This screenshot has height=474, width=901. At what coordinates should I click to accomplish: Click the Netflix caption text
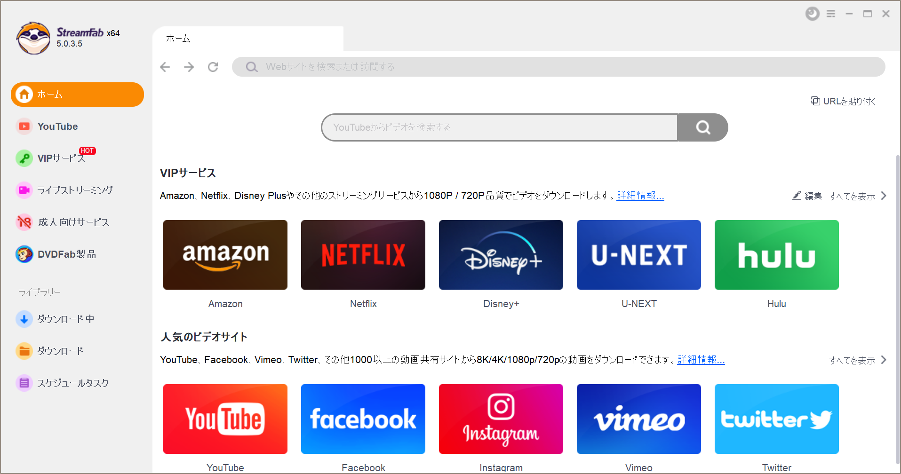[363, 304]
